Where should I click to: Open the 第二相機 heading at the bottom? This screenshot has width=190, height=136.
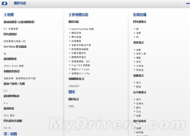pos(10,134)
